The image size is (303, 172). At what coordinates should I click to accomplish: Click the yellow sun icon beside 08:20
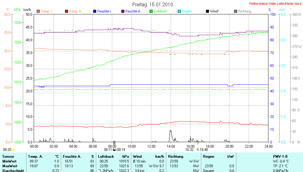pyautogui.click(x=13, y=150)
